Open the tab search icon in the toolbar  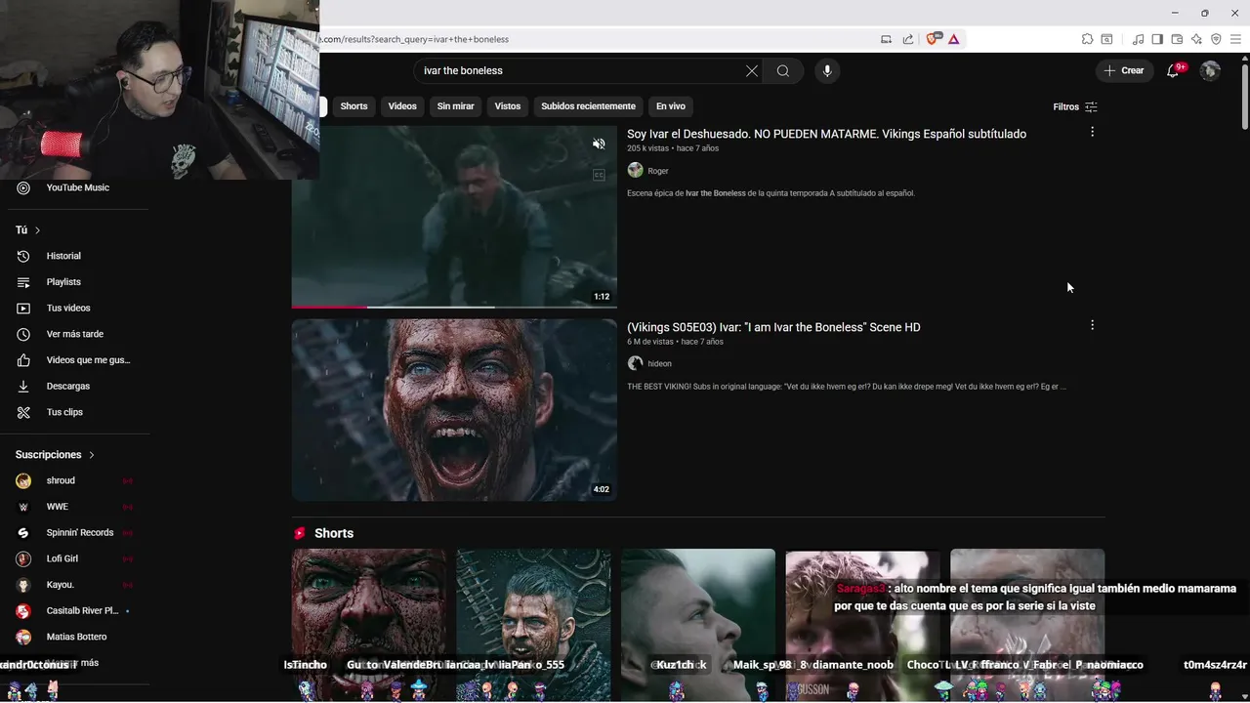[1106, 39]
